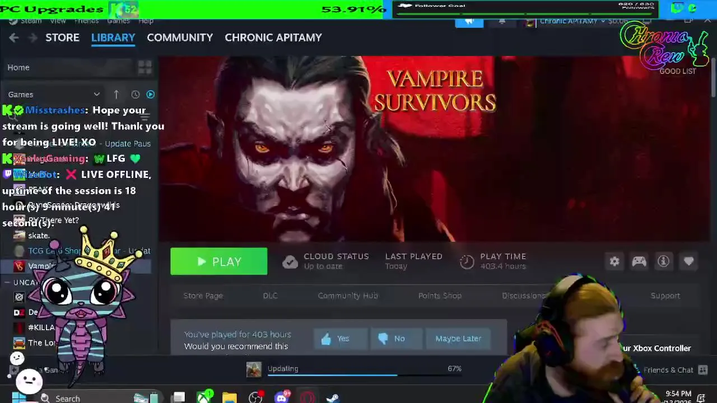Open the Friends menu in the menu bar
The image size is (717, 403).
pyautogui.click(x=86, y=21)
